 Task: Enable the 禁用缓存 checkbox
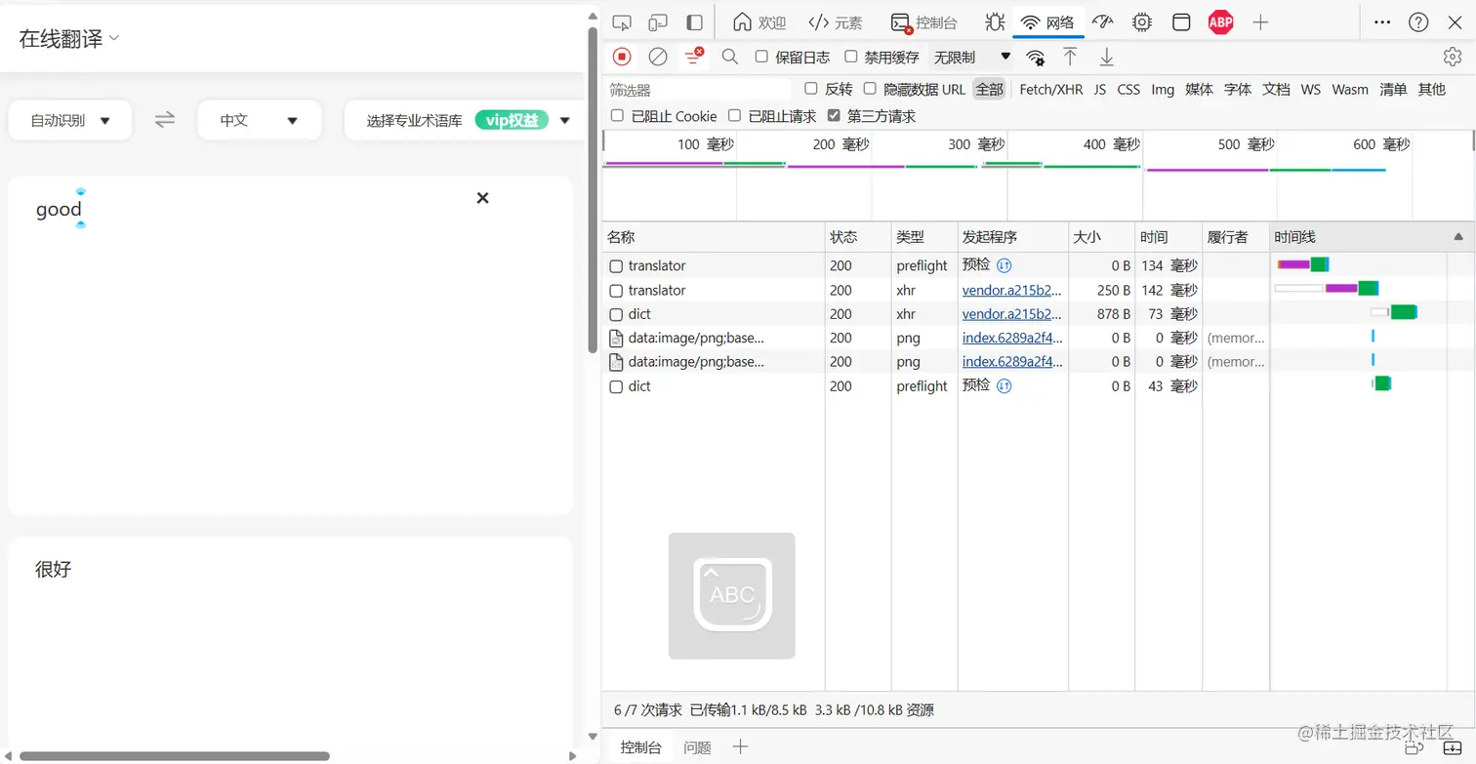(851, 57)
